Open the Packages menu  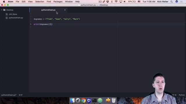pos(58,2)
